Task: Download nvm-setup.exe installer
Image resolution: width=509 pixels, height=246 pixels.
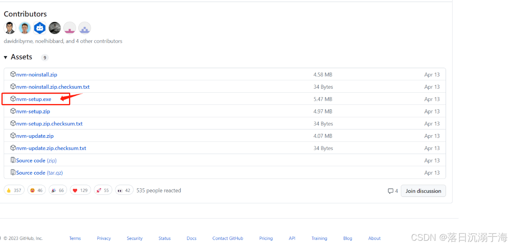Action: (x=34, y=99)
